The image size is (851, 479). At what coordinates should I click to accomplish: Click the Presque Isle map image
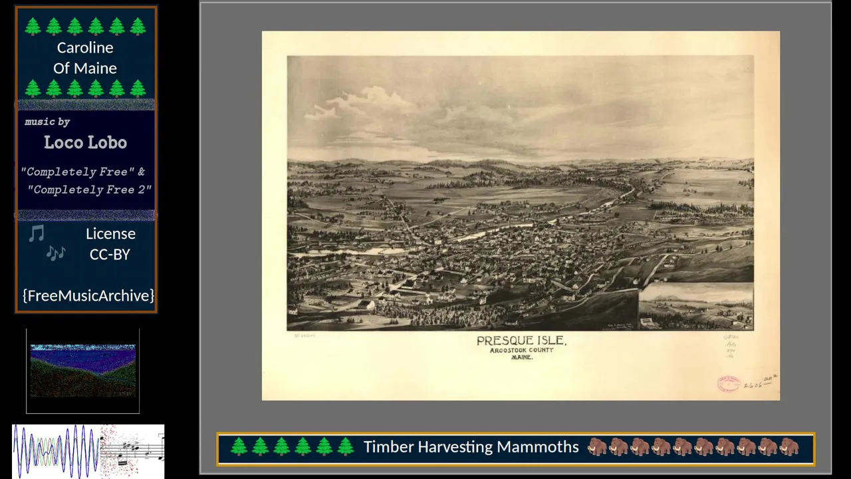pos(521,216)
